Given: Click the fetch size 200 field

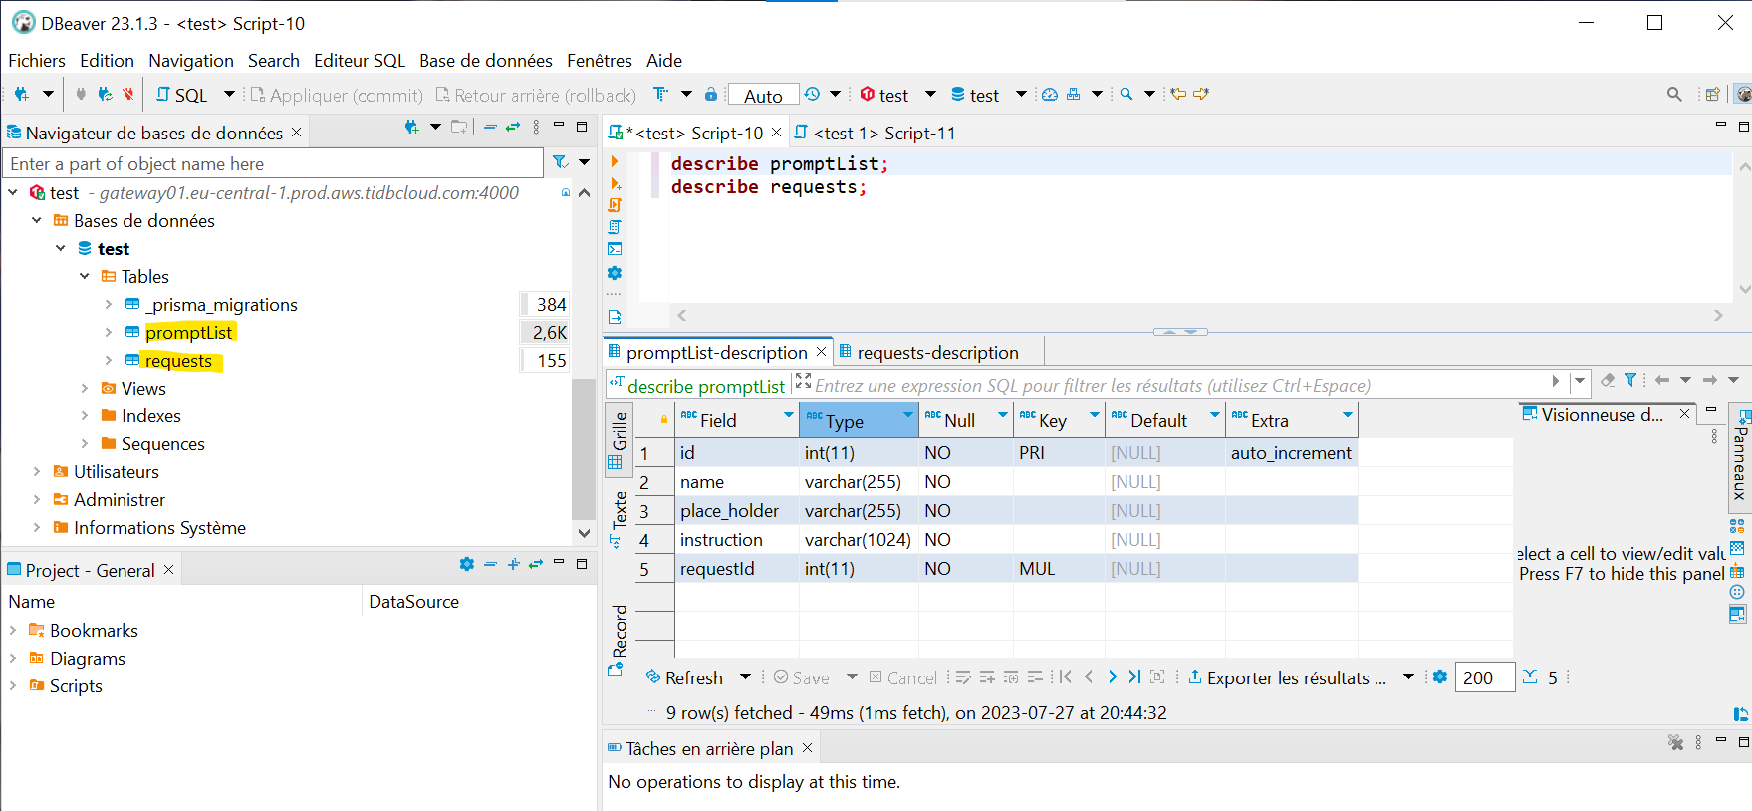Looking at the screenshot, I should pos(1484,677).
